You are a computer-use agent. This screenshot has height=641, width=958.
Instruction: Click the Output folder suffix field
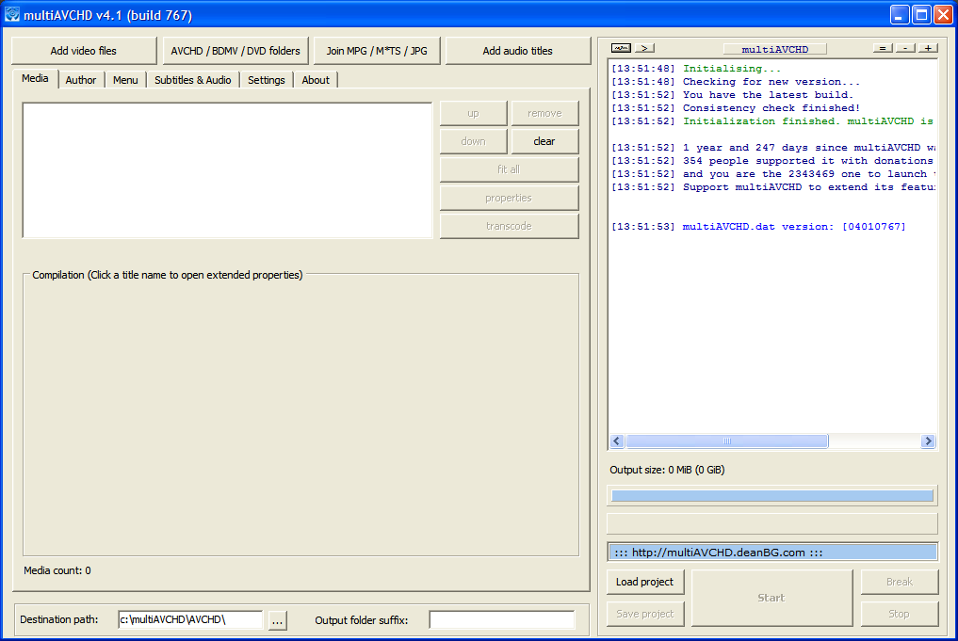(x=502, y=619)
